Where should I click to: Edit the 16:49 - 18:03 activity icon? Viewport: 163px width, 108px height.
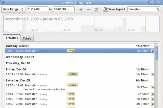point(152,99)
